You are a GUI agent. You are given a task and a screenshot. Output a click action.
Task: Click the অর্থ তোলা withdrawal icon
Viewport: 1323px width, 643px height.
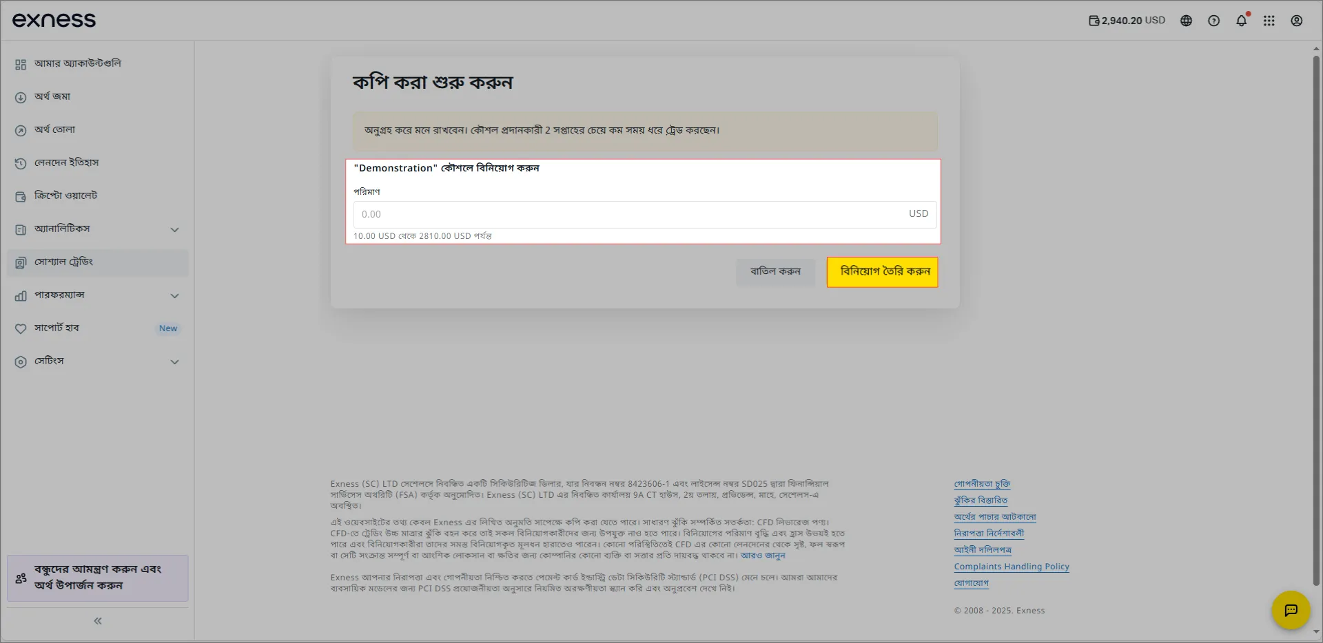(21, 130)
